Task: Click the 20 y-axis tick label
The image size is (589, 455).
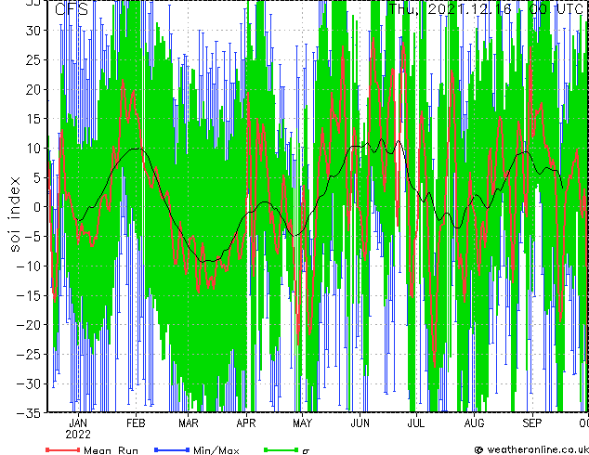Action: tap(33, 89)
